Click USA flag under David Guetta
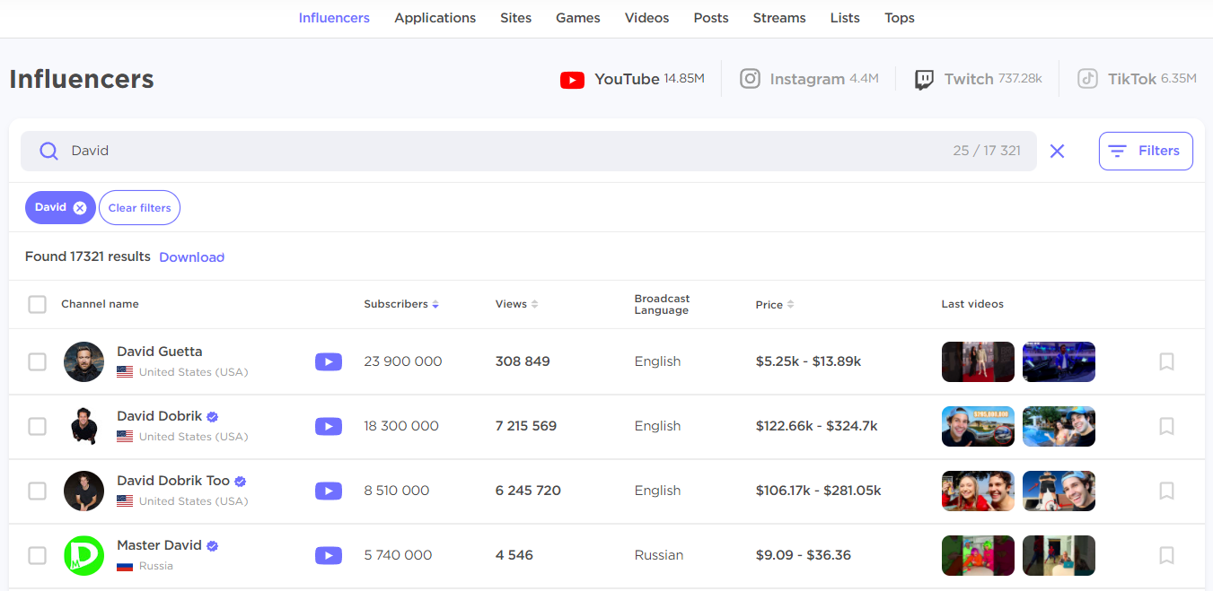This screenshot has height=591, width=1213. (x=125, y=372)
